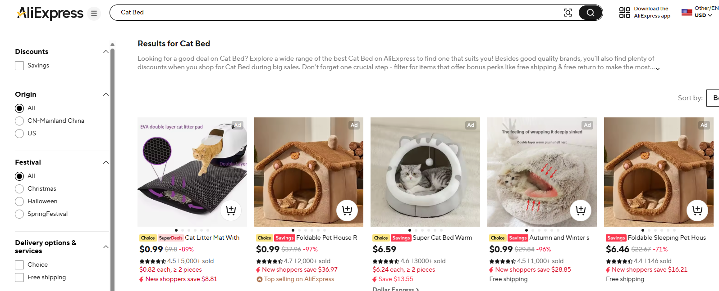Click the search magnifier button

click(x=590, y=12)
